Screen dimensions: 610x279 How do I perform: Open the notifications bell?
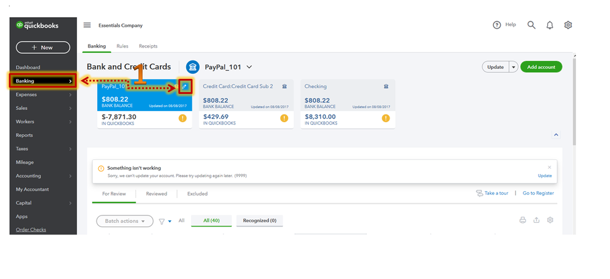pos(550,25)
